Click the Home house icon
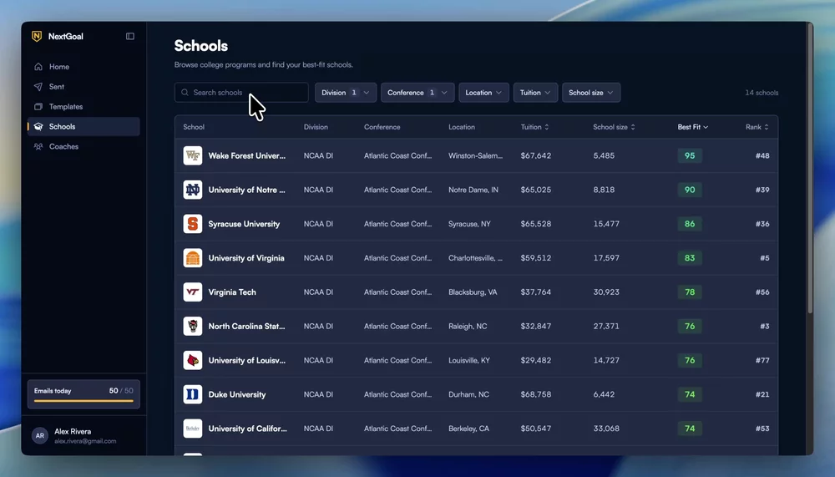 pos(38,67)
